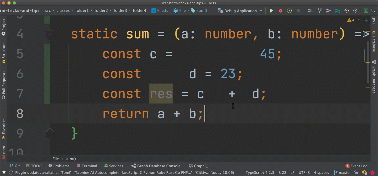Go to previous highlighted error arrow
This screenshot has width=378, height=176.
point(359,20)
